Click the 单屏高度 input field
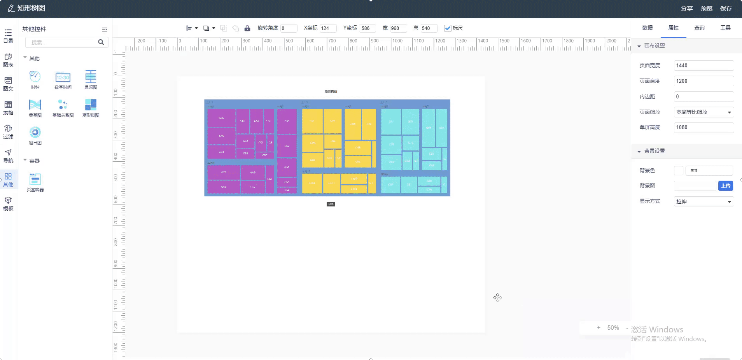This screenshot has height=360, width=742. click(x=703, y=128)
